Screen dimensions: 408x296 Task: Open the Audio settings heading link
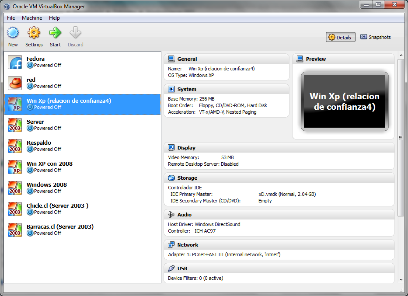point(185,215)
